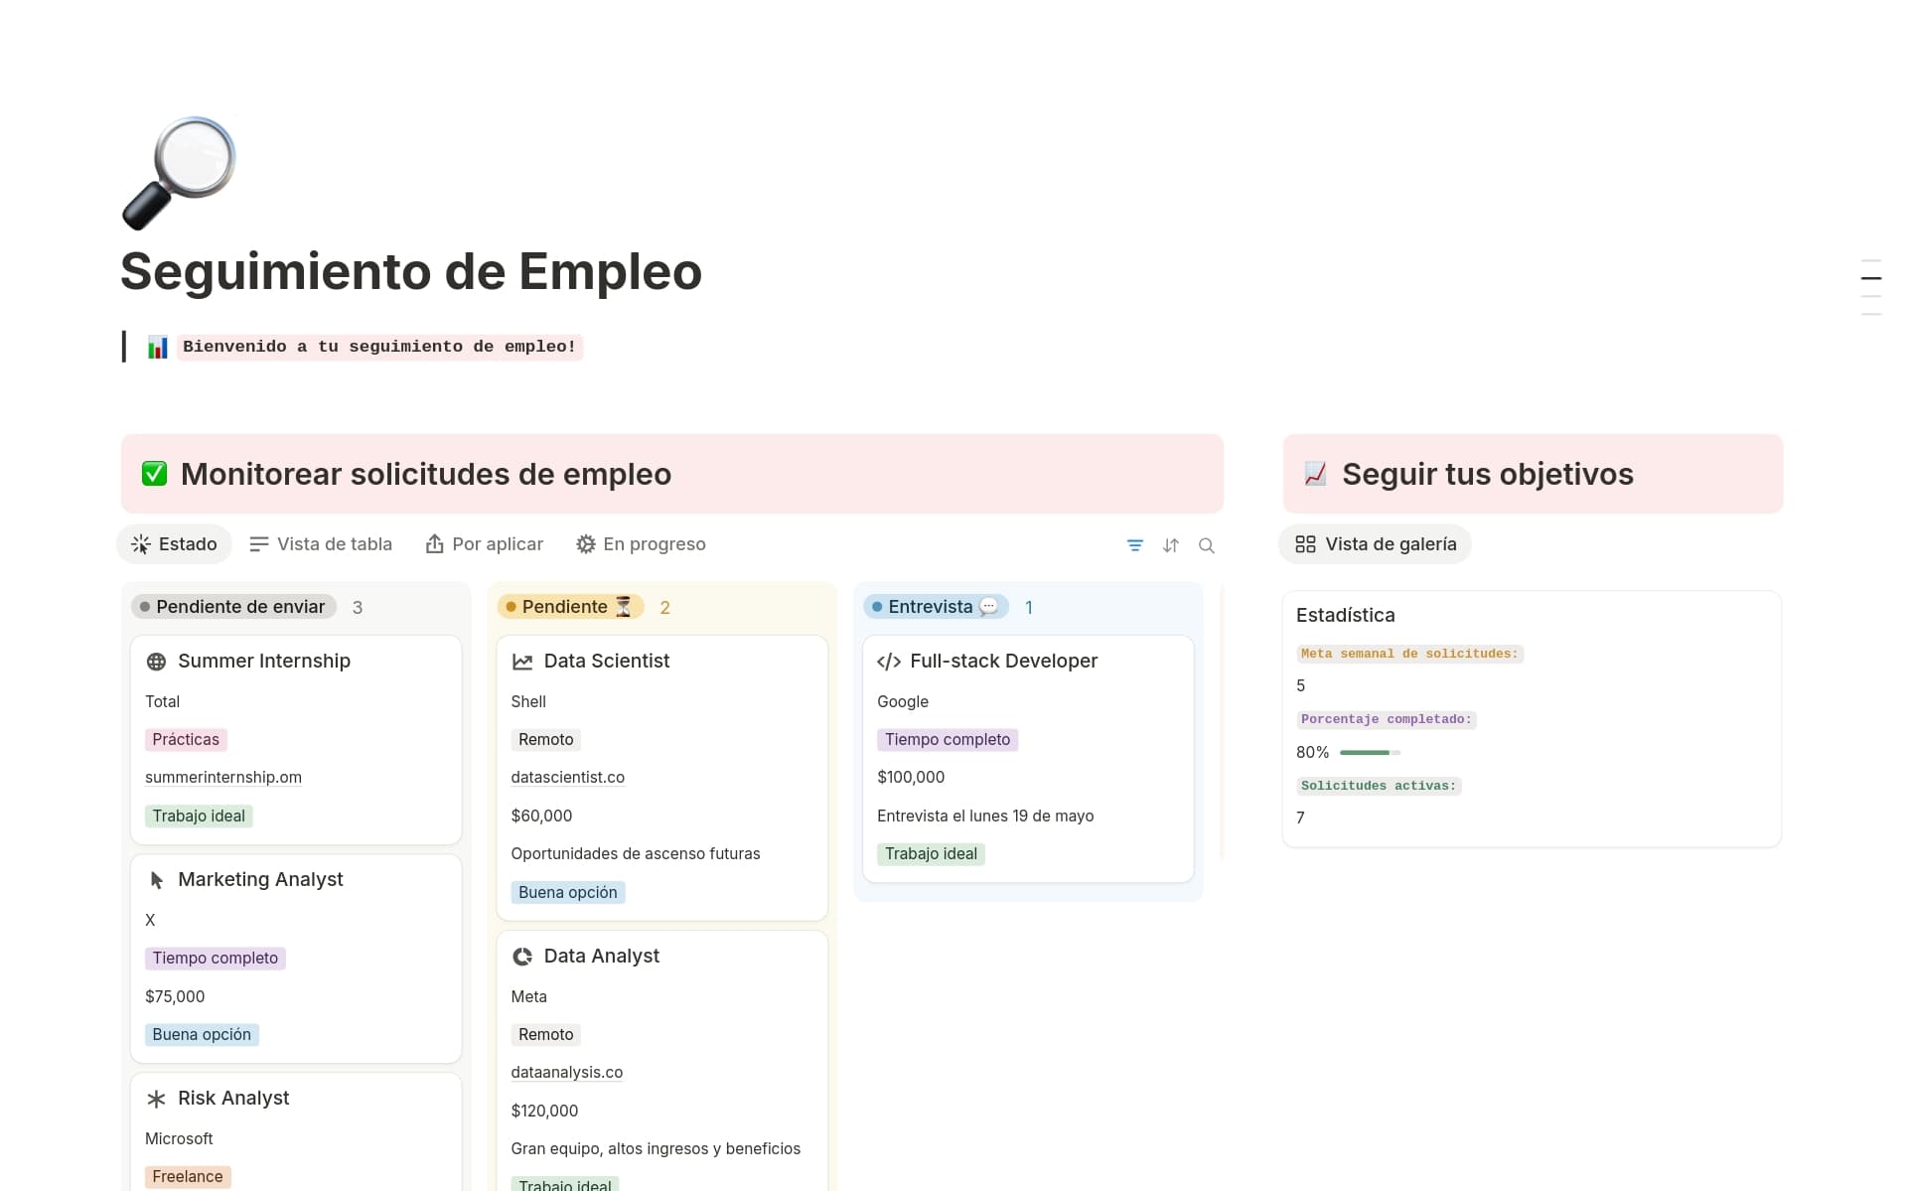The width and height of the screenshot is (1907, 1191).
Task: Open database search magnifier icon
Action: (x=1206, y=545)
